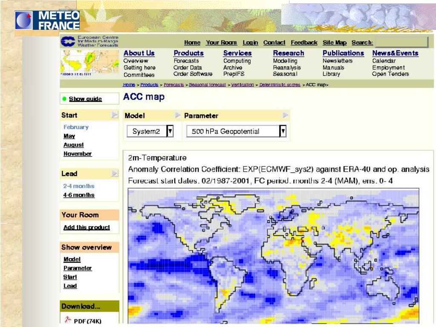Open the Research section
The image size is (436, 327).
point(288,53)
